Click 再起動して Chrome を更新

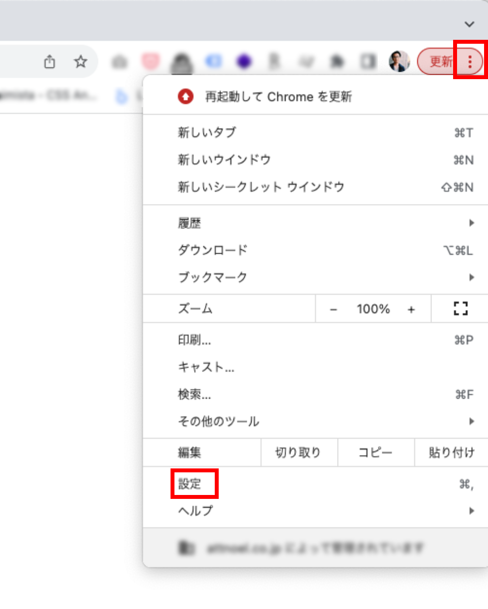point(278,97)
